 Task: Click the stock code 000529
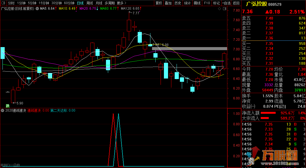pos(275,4)
